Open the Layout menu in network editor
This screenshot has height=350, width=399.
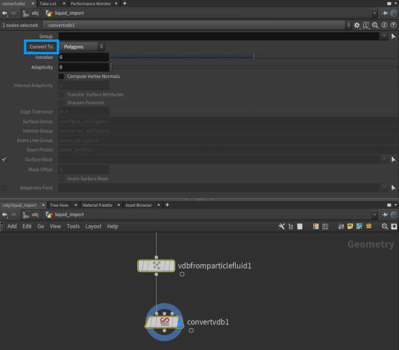tap(93, 226)
